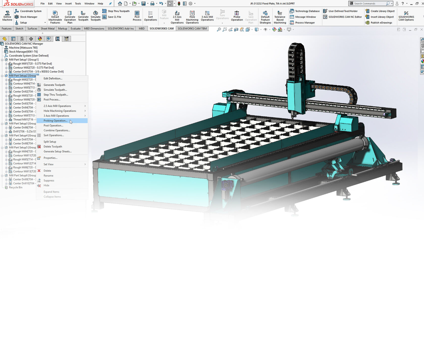Choose Delete Toolpath in the context menu
Image resolution: width=424 pixels, height=359 pixels.
[62, 147]
